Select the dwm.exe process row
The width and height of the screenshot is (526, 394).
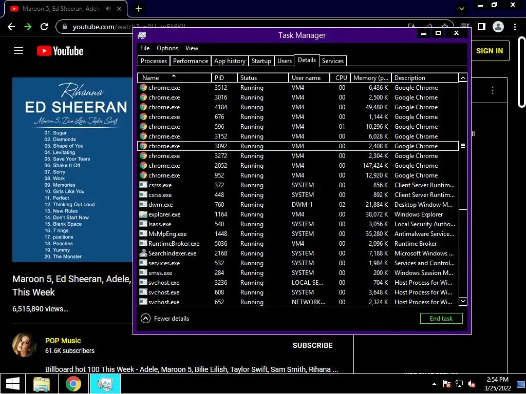tap(298, 204)
